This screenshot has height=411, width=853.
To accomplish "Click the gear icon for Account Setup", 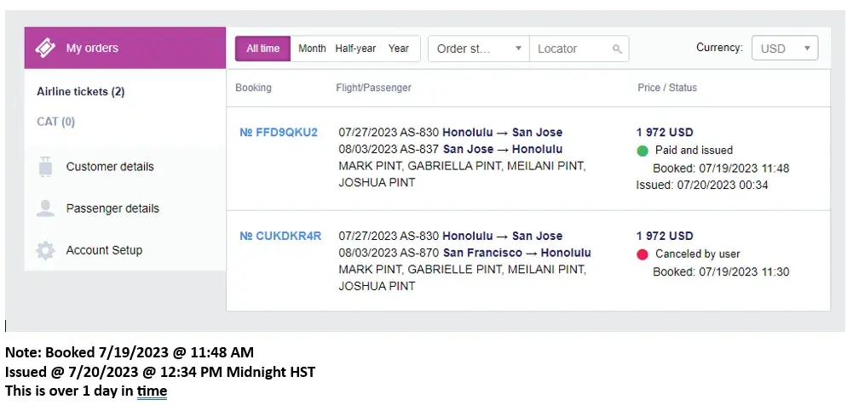I will (46, 250).
